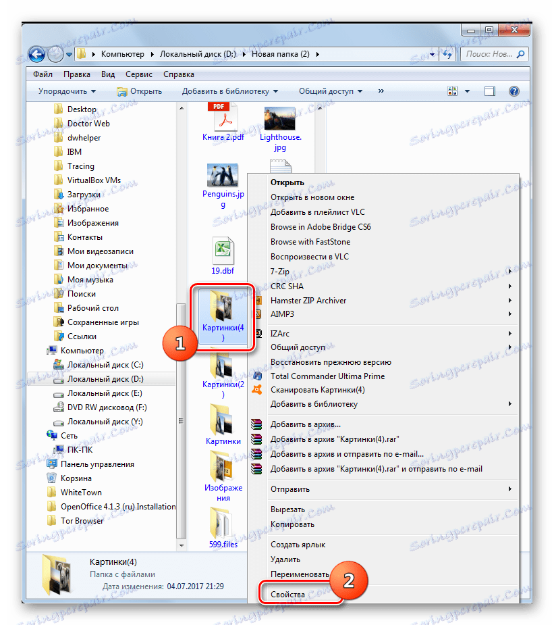Screen dimensions: 554x625
Task: Click the Открыть toolbar button
Action: (x=140, y=91)
